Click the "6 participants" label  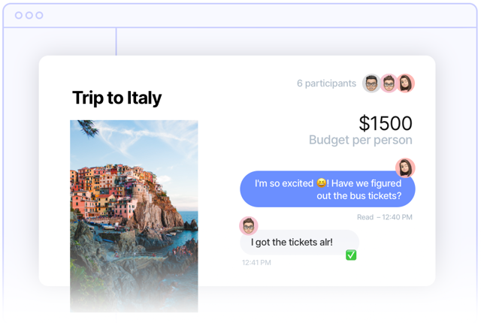326,83
